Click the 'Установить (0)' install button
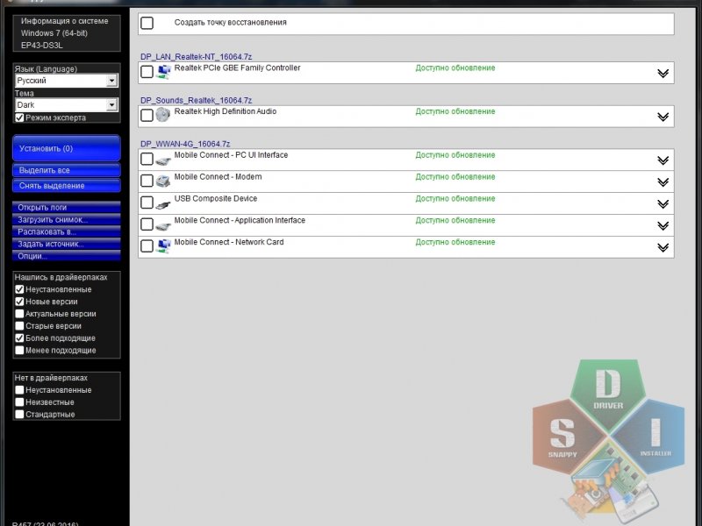Image resolution: width=702 pixels, height=526 pixels. click(67, 148)
